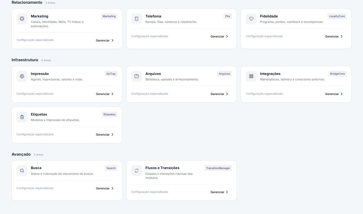Screen dimensions: 363x214
Task: Click the chevron beside Impressão's Gerenciar
Action: point(112,94)
